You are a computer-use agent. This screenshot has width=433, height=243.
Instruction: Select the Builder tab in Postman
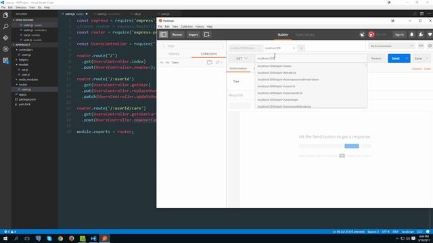[x=283, y=34]
